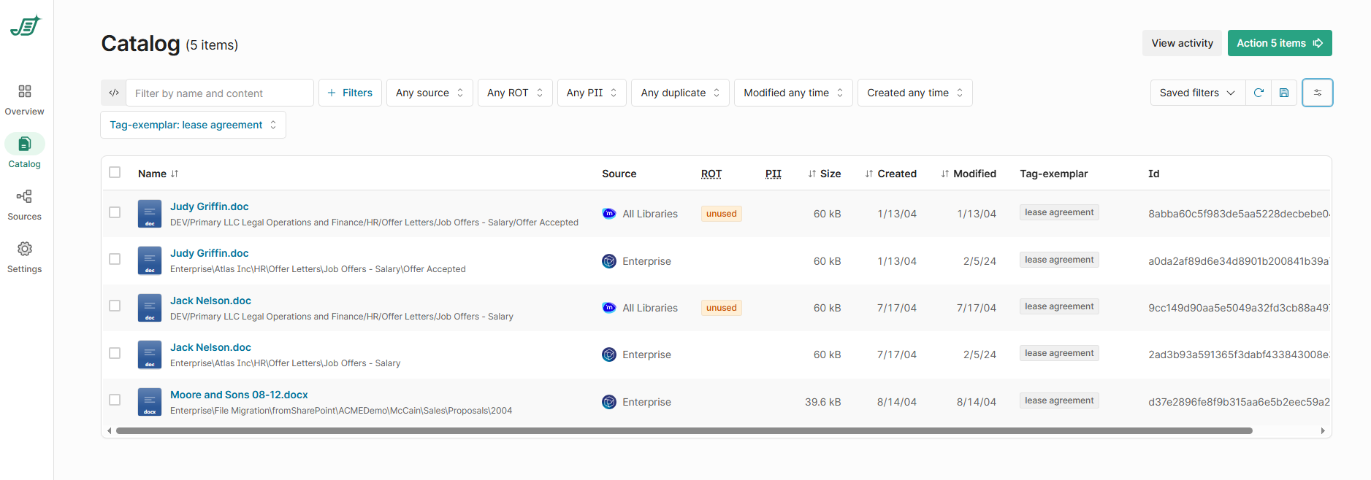Click the horizontal scrollbar thumb of table
This screenshot has width=1371, height=480.
point(684,430)
